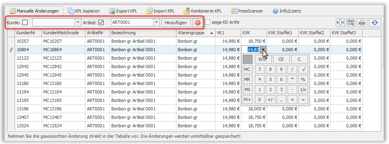
Task: Click the Hinzufügen button
Action: click(x=176, y=23)
